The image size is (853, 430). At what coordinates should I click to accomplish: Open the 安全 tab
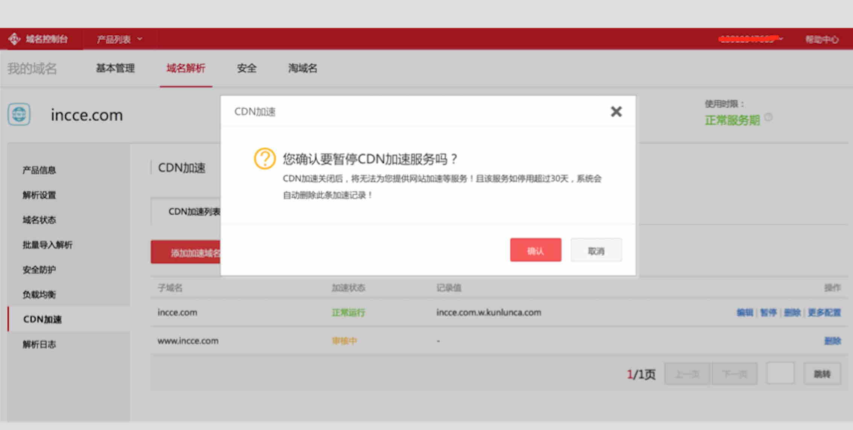247,68
